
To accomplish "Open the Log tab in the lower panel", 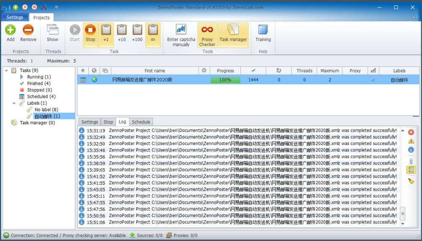I will (x=122, y=122).
